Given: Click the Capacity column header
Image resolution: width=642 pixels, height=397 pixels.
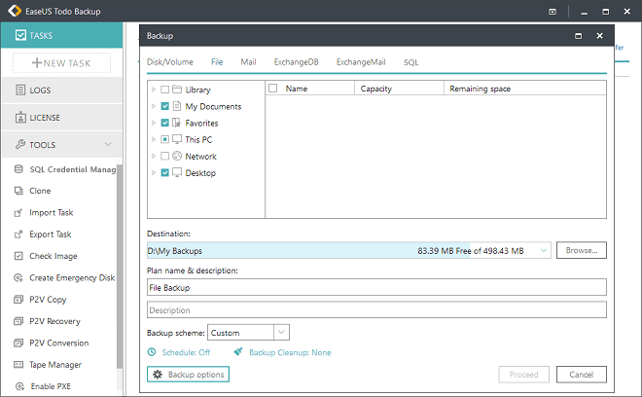Looking at the screenshot, I should click(399, 89).
